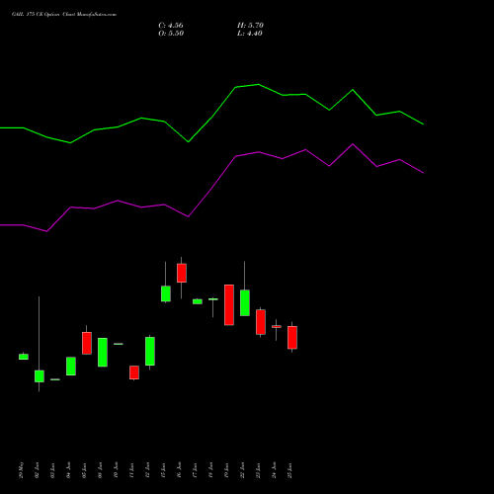The image size is (494, 494).
Task: Click the "15 Jun" date label
Action: (x=164, y=470)
